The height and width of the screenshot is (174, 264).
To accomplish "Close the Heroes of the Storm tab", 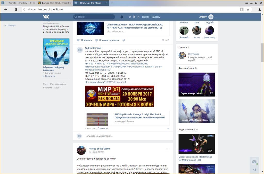I will 106,3.
